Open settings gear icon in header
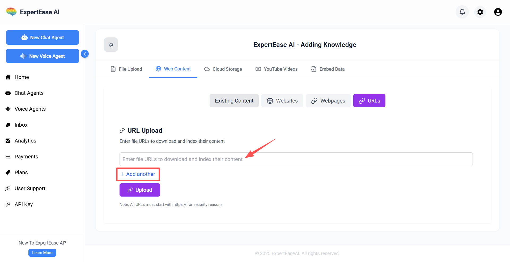 click(480, 12)
